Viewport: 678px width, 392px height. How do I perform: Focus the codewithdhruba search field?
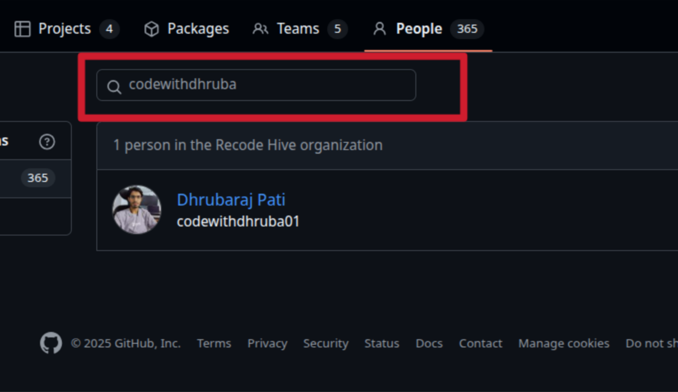(268, 85)
